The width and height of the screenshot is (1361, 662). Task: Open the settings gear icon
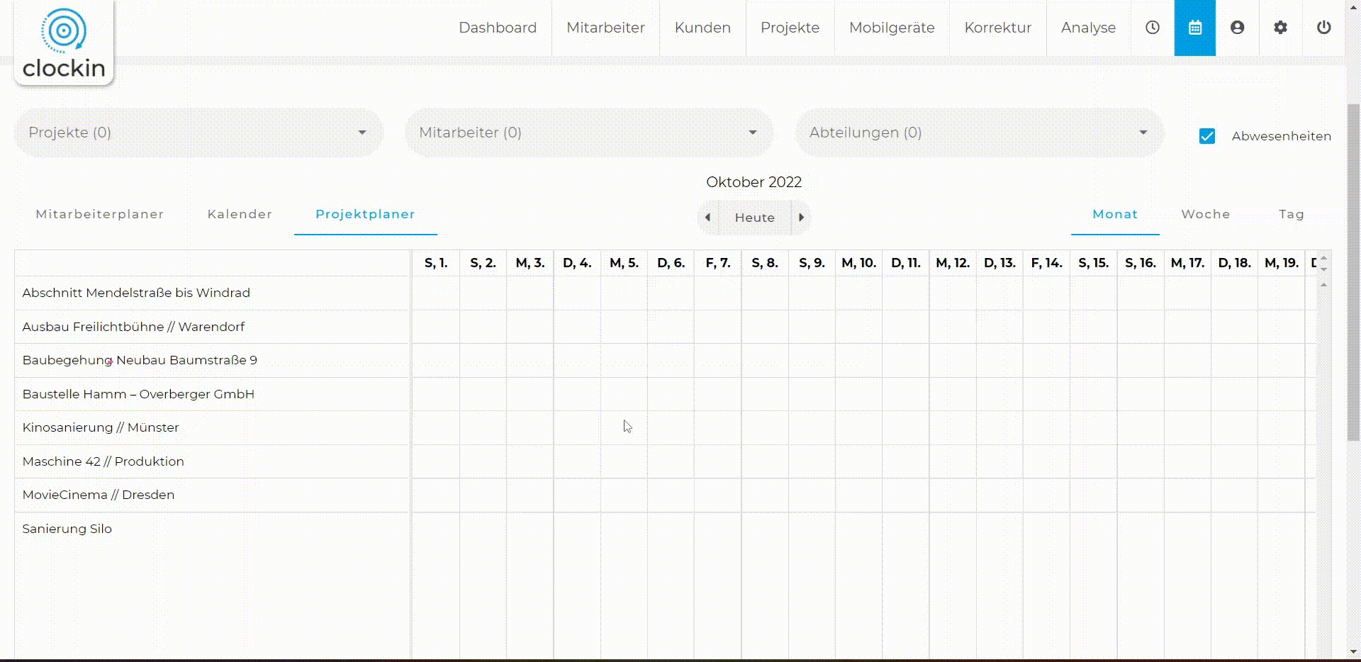[x=1280, y=28]
